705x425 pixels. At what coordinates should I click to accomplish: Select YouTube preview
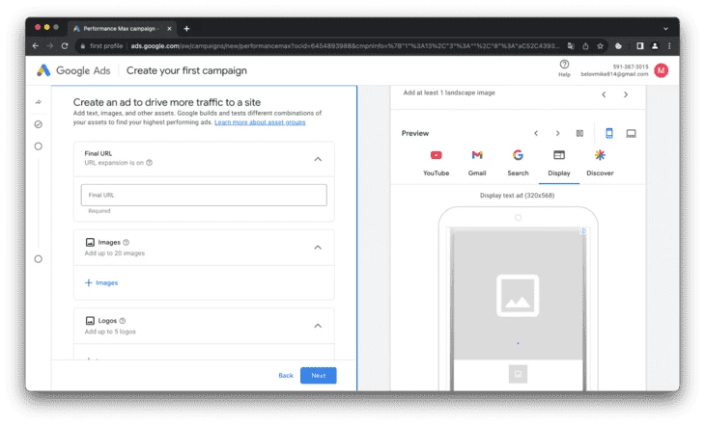(x=436, y=163)
